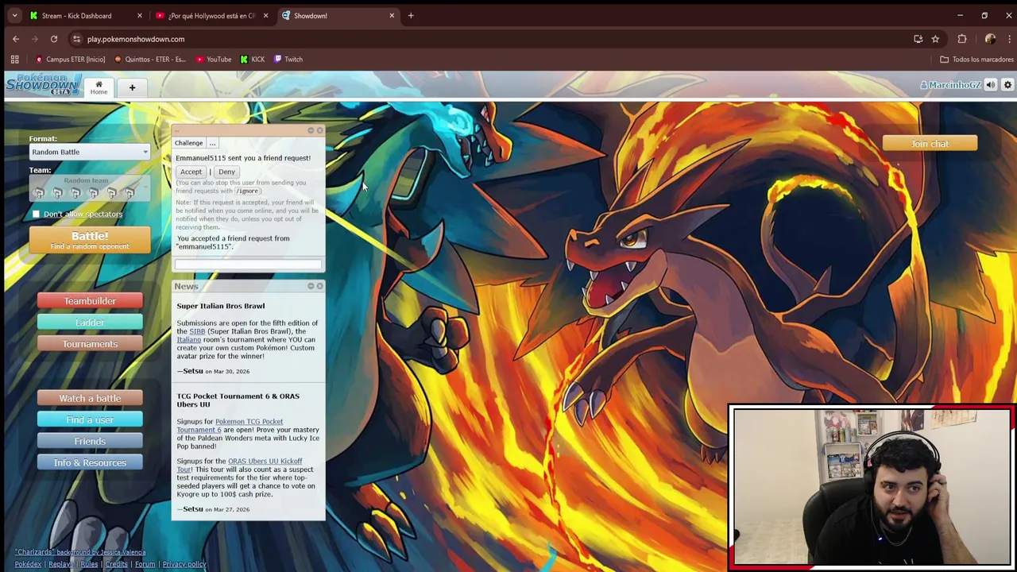Image resolution: width=1017 pixels, height=572 pixels.
Task: Open the apps grid in bookmarks bar
Action: pyautogui.click(x=14, y=59)
